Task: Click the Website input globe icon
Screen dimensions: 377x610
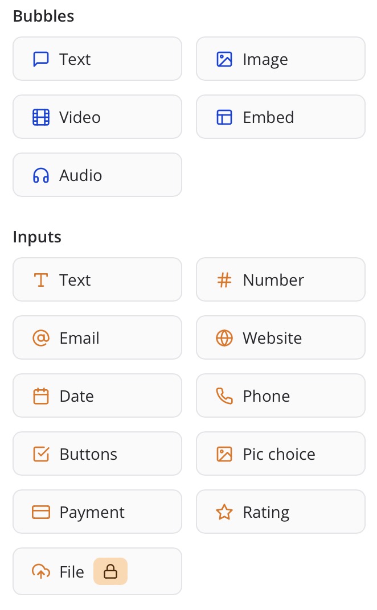Action: pos(224,338)
